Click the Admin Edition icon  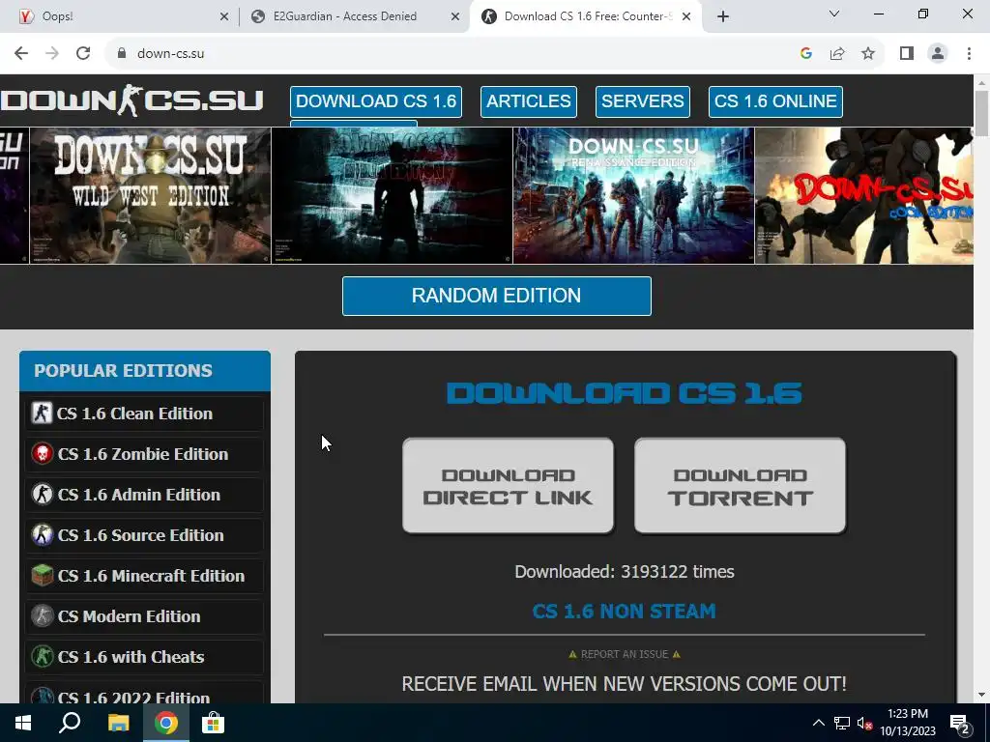click(x=43, y=494)
